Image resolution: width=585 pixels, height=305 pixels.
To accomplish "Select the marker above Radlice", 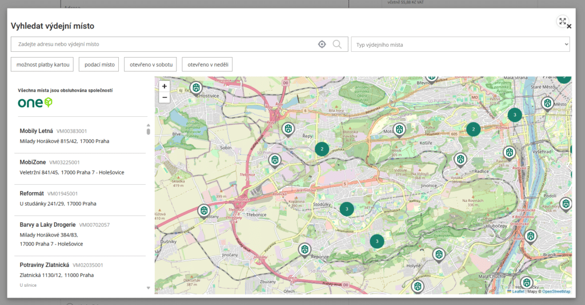I will coord(460,160).
